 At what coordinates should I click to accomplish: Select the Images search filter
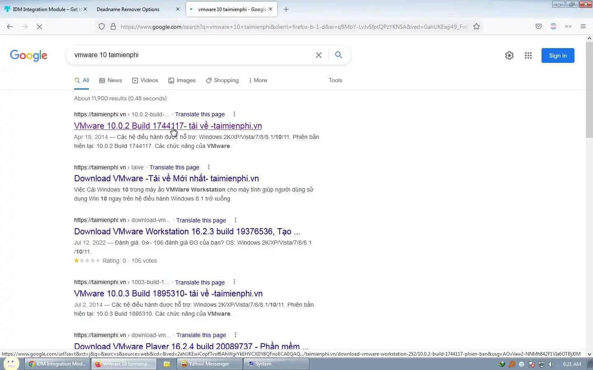pos(182,81)
